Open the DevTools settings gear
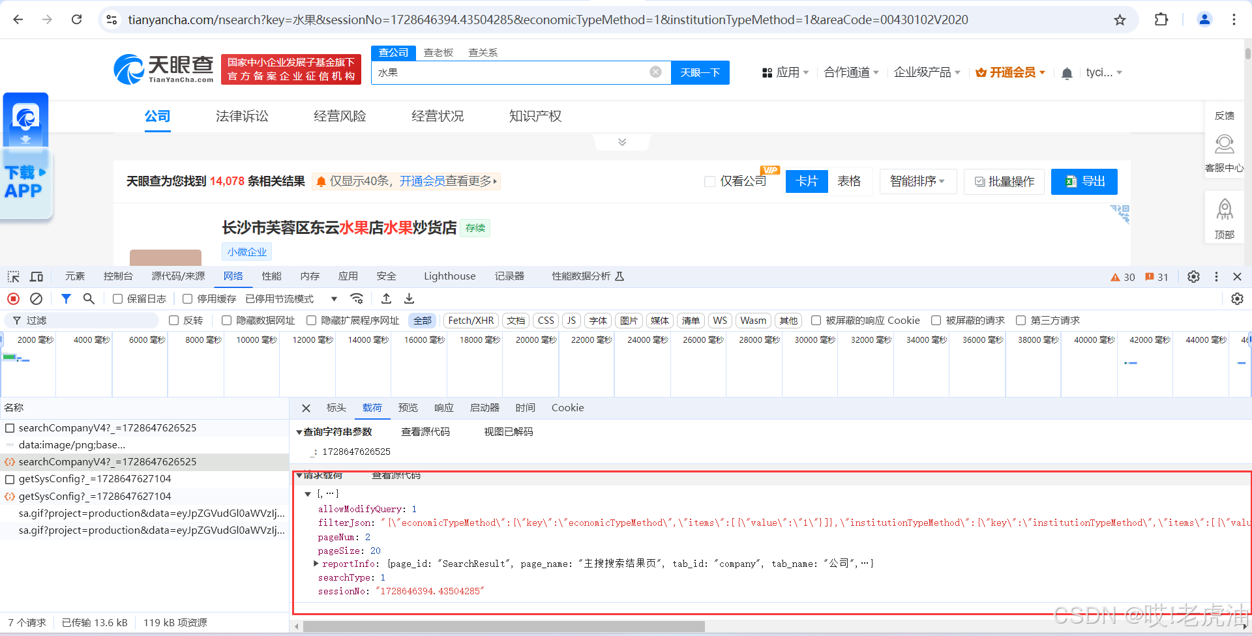This screenshot has height=636, width=1252. [1193, 276]
